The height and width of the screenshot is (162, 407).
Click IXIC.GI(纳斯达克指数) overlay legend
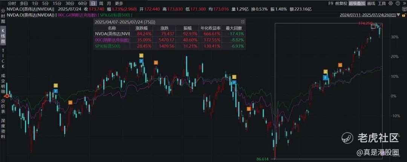(77, 15)
